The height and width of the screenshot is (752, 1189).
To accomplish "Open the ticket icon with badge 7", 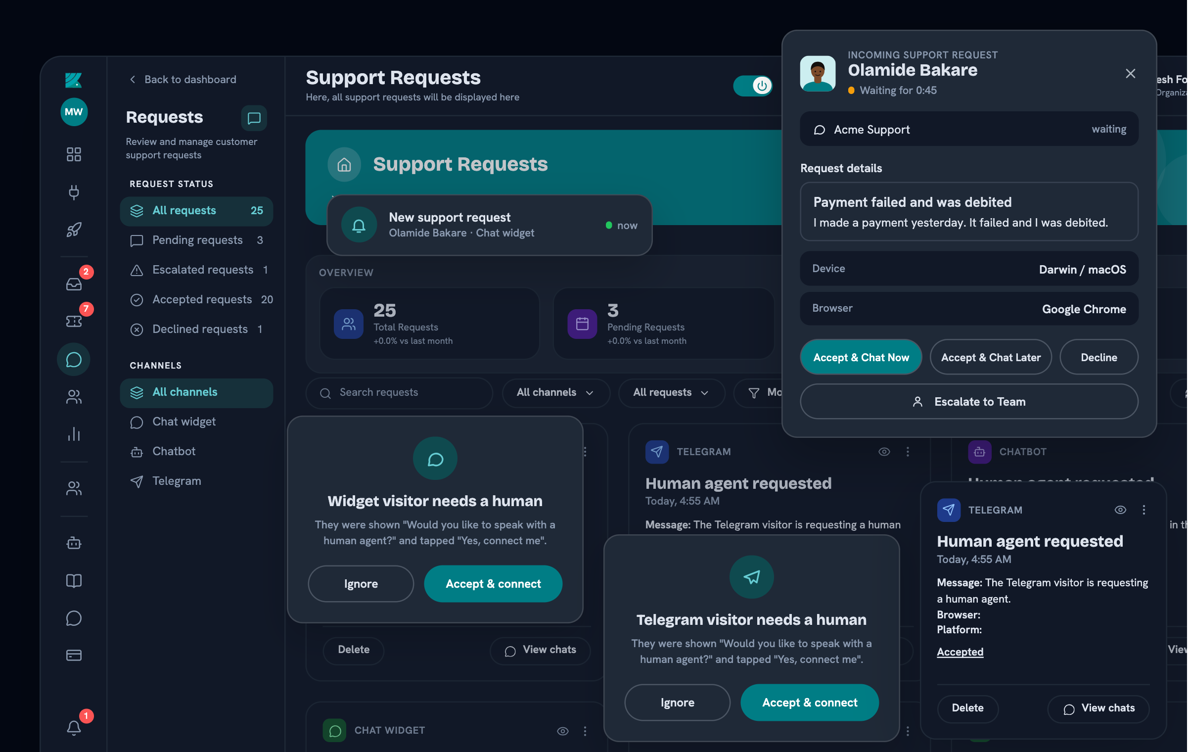I will pos(74,322).
